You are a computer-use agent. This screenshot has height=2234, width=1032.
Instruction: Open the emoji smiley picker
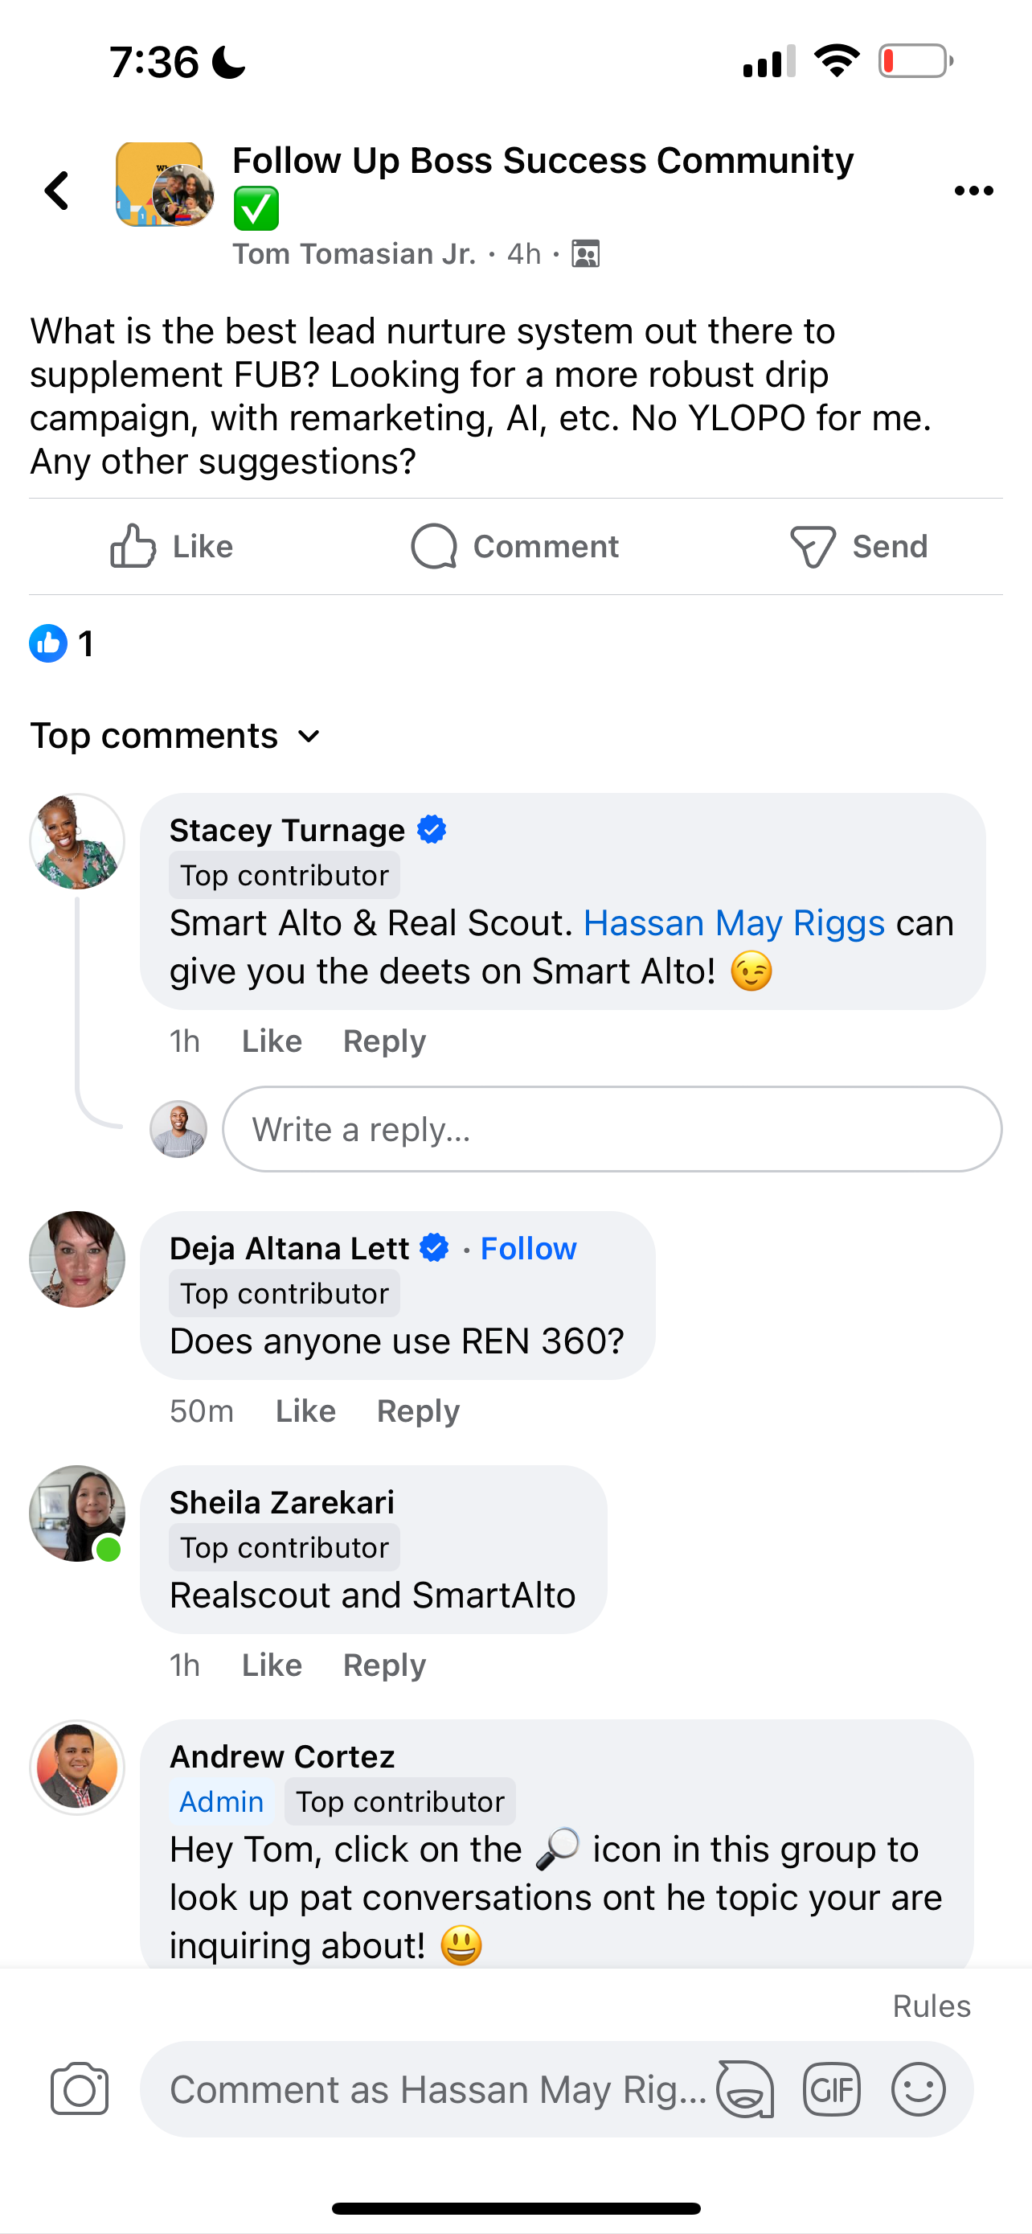pos(918,2090)
